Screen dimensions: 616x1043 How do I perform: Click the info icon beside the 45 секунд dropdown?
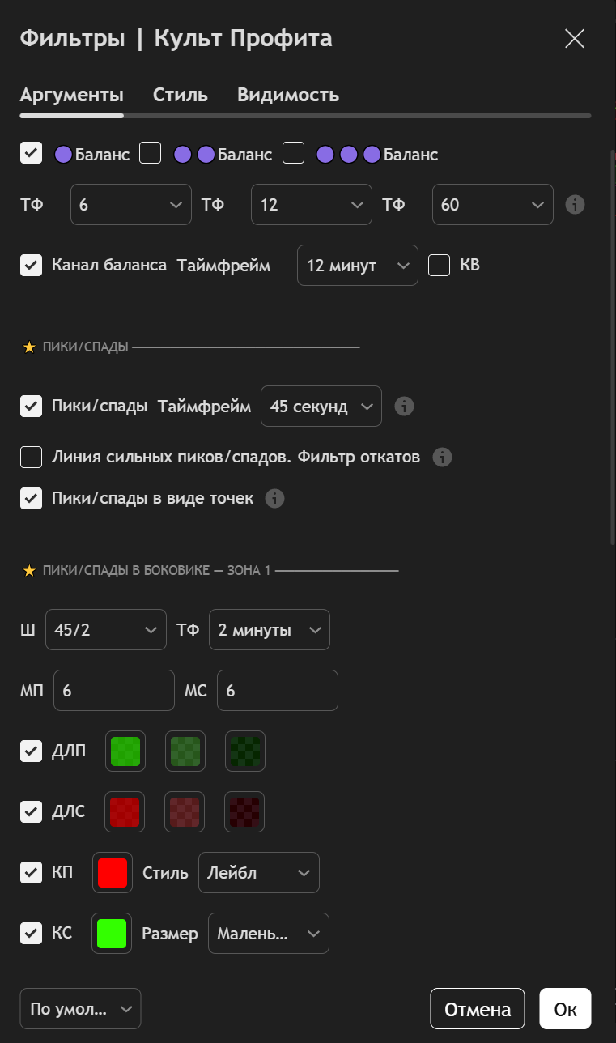click(404, 406)
